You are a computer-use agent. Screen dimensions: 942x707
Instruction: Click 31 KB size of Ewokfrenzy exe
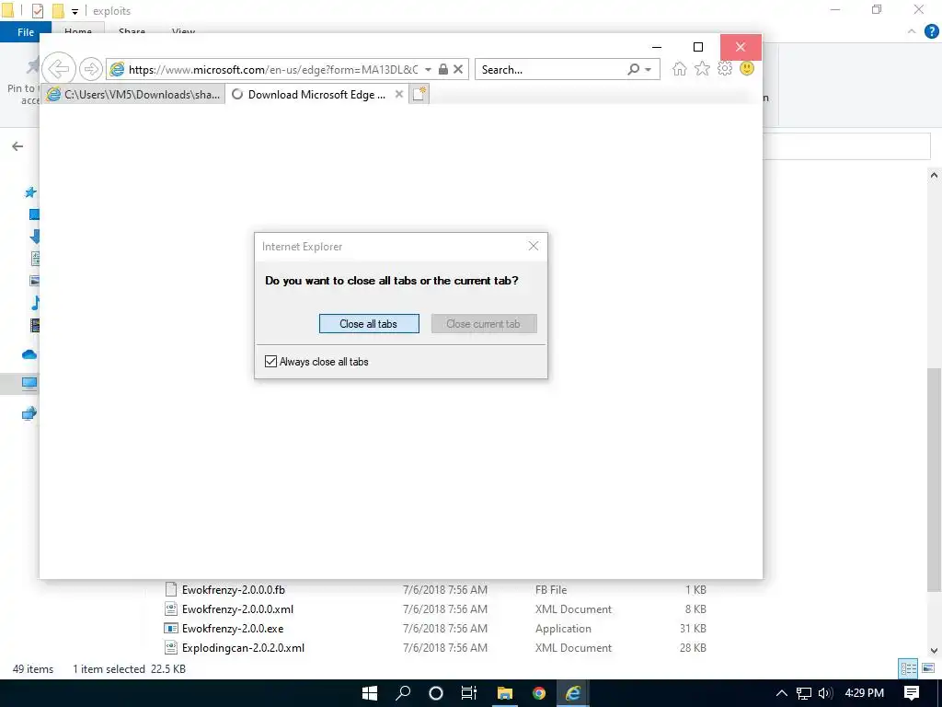click(x=693, y=628)
